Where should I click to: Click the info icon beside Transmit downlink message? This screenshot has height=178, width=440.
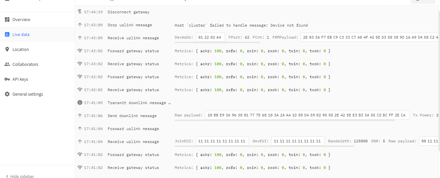(80, 102)
